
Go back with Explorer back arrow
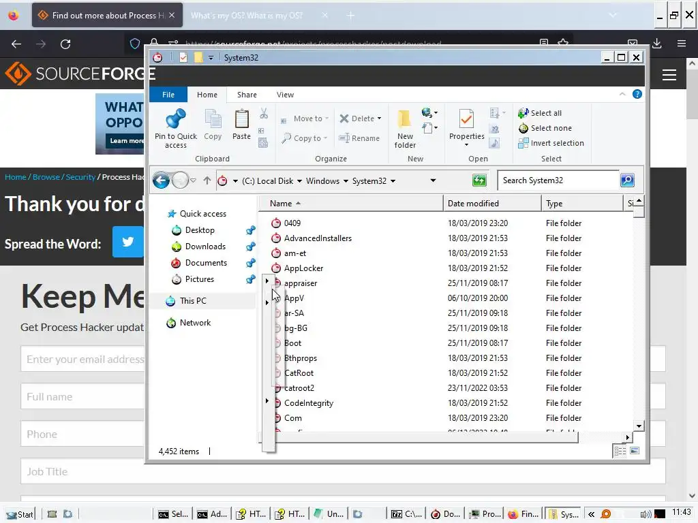[x=161, y=180]
